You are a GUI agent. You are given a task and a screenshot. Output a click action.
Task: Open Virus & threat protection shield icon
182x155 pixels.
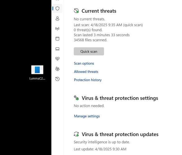pyautogui.click(x=57, y=8)
